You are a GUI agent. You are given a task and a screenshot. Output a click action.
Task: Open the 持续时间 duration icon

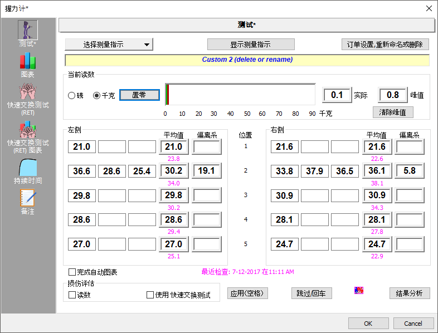(28, 167)
